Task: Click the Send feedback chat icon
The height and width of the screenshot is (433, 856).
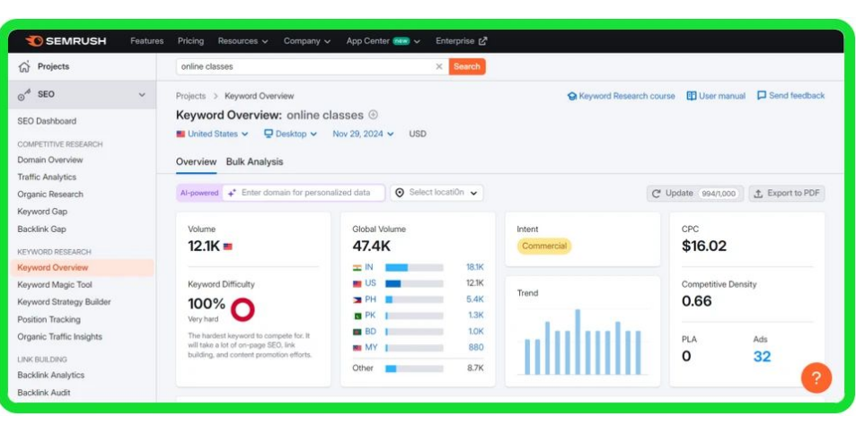Action: point(762,96)
